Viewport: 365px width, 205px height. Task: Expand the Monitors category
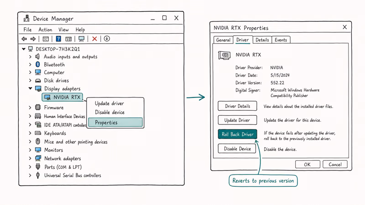[30, 150]
